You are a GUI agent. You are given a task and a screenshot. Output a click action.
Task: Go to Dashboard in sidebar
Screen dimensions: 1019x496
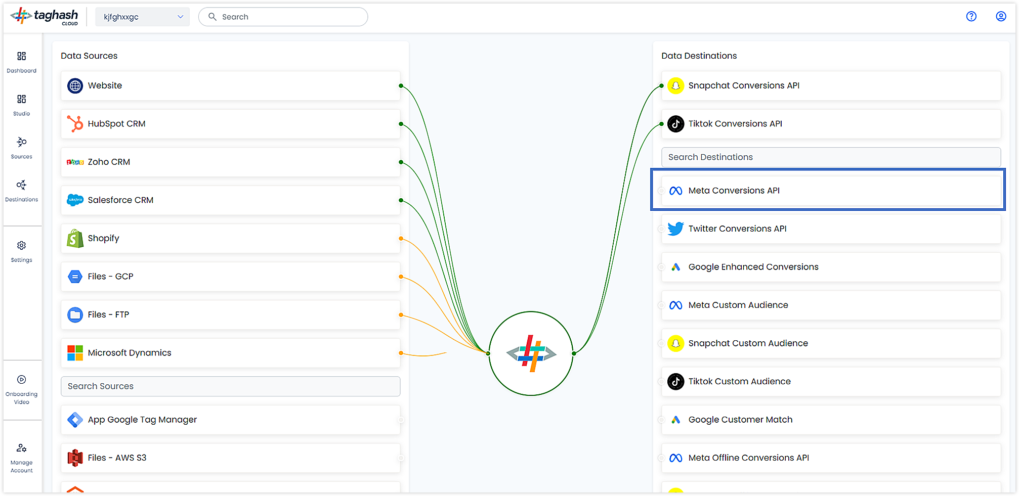coord(22,62)
